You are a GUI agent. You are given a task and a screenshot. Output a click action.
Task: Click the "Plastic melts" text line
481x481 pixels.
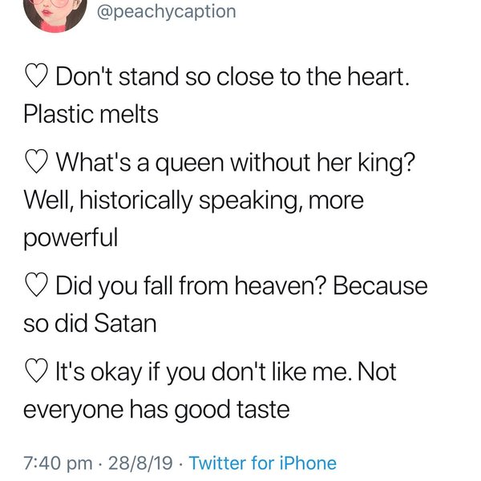pos(91,114)
